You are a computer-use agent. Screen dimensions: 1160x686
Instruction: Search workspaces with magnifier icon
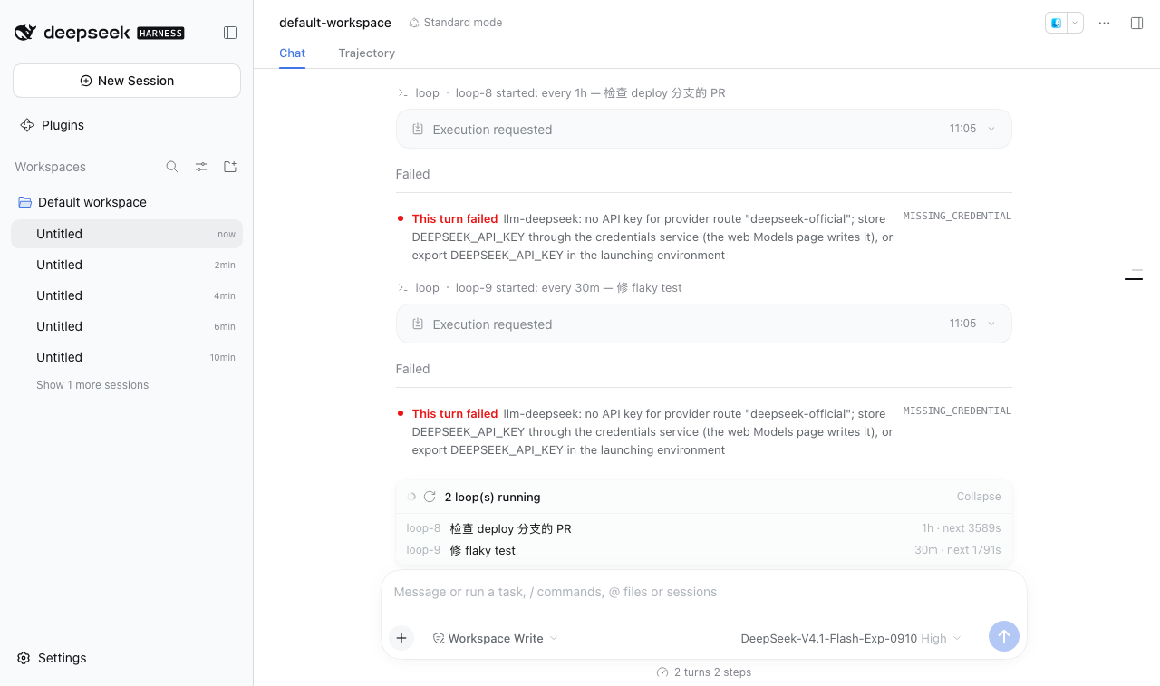point(172,167)
